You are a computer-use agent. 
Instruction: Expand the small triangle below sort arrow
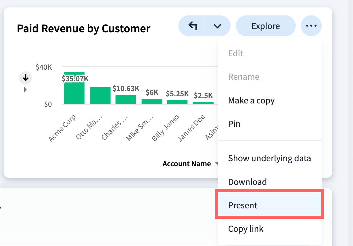point(25,90)
